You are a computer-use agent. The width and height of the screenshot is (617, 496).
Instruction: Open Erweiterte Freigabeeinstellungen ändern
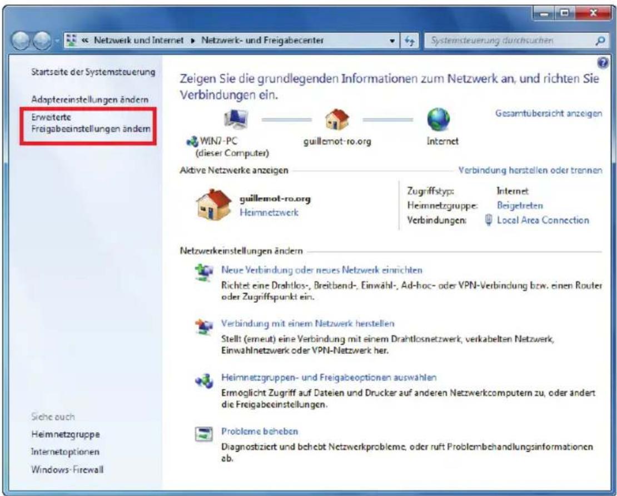[91, 123]
